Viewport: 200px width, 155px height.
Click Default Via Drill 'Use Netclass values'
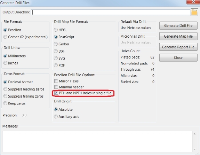tap(136, 28)
